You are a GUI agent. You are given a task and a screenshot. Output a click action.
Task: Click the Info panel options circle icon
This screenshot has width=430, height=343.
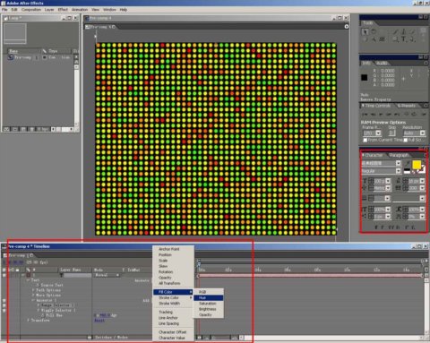click(426, 63)
